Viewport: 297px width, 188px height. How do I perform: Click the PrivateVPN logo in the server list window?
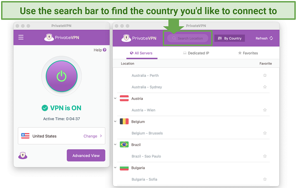[x=139, y=38]
